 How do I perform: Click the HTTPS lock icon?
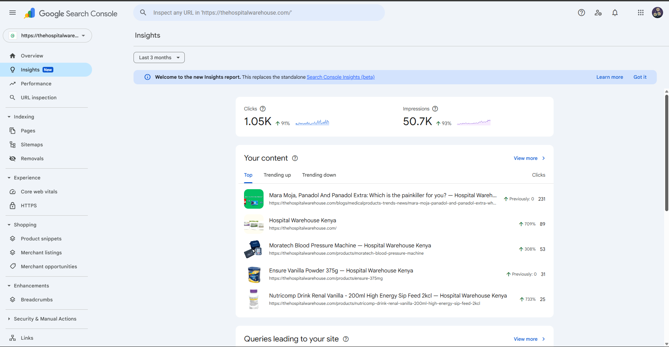[x=13, y=206]
